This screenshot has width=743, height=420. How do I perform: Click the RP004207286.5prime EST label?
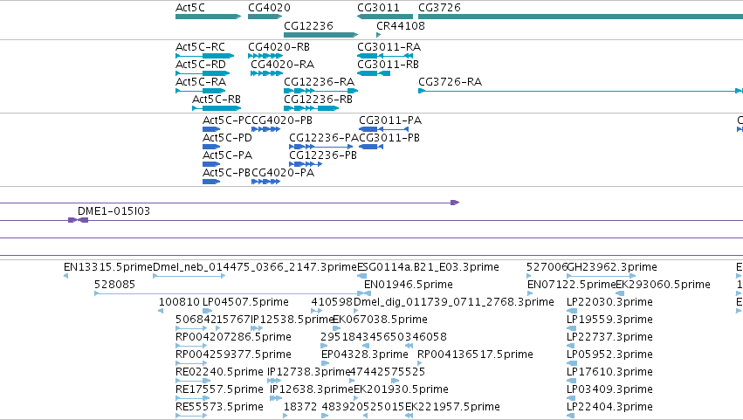233,338
